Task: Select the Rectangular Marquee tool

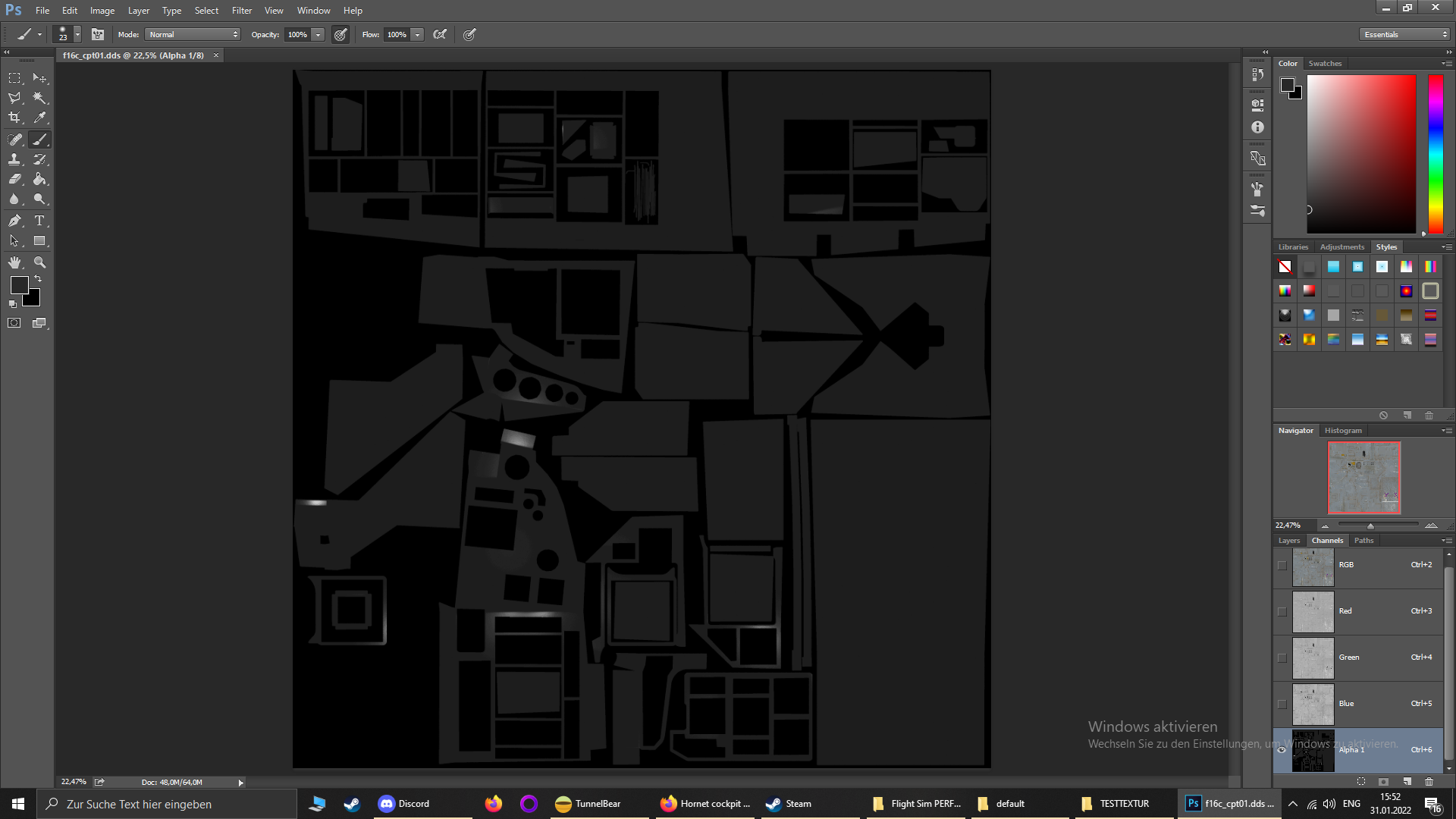Action: point(14,78)
